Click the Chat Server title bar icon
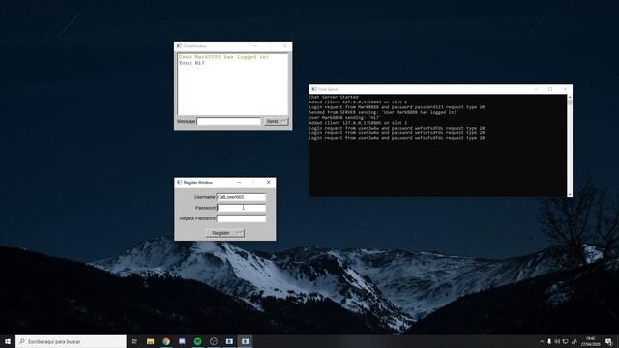Image resolution: width=619 pixels, height=348 pixels. [x=314, y=89]
